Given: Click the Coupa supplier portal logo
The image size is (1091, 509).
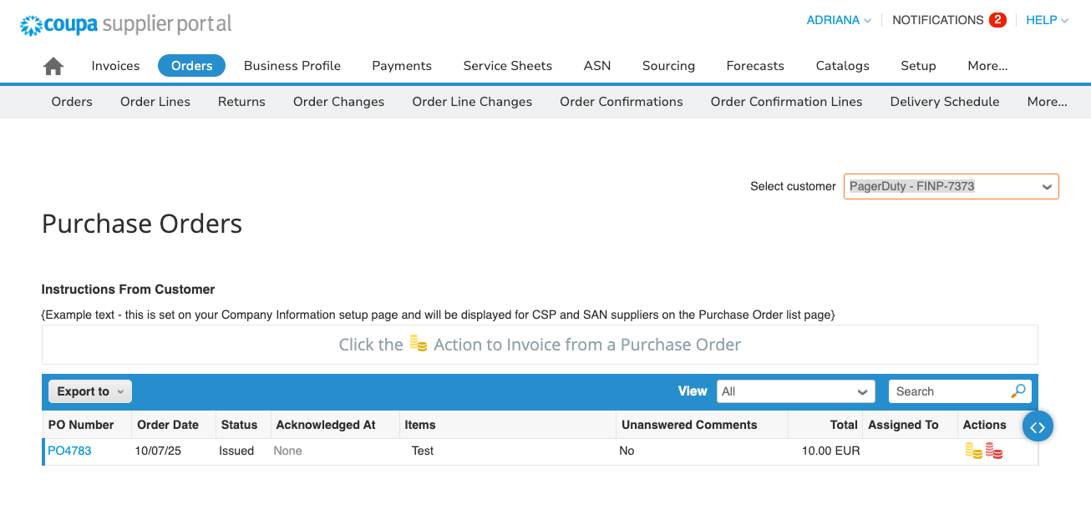Looking at the screenshot, I should pos(124,24).
